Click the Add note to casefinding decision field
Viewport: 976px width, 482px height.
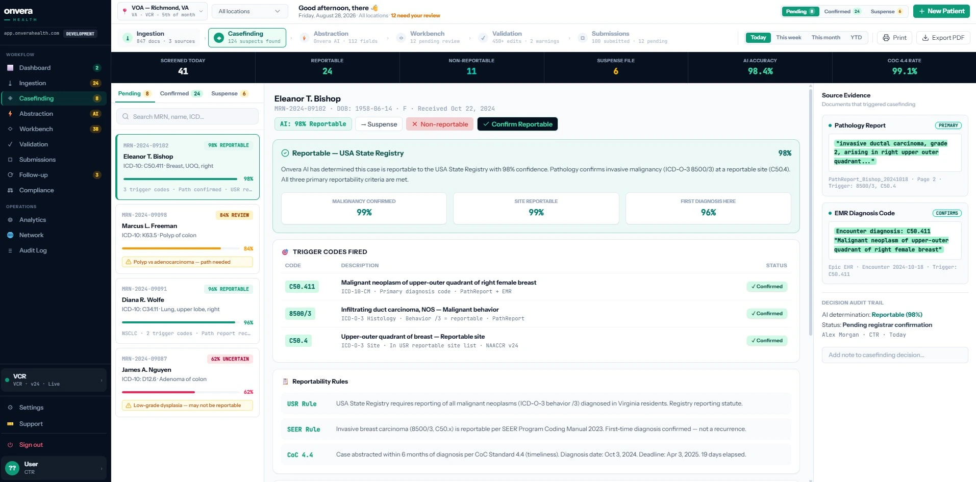[895, 355]
